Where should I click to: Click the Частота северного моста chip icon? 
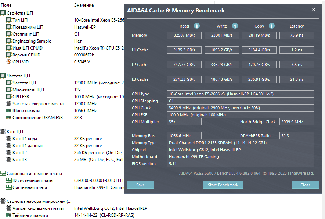pyautogui.click(x=9, y=103)
